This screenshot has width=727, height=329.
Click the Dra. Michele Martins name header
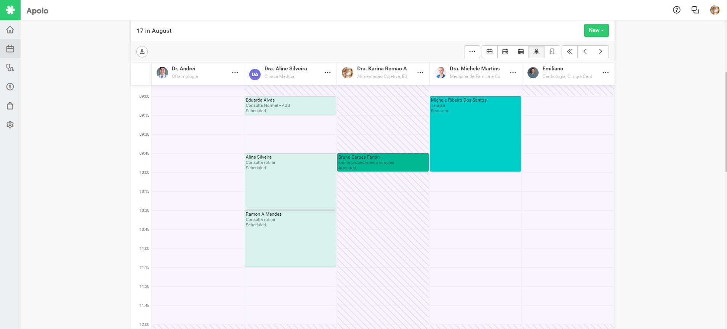(475, 68)
